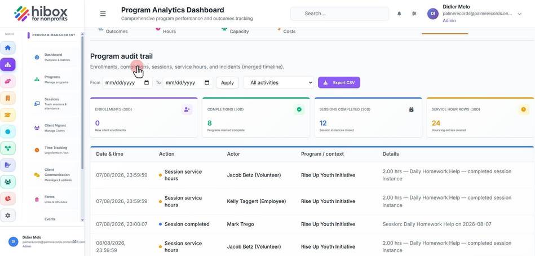
Task: Open Forms Links & QR codes item
Action: click(54, 200)
